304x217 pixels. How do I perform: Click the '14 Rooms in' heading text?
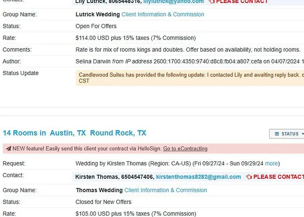tap(24, 133)
